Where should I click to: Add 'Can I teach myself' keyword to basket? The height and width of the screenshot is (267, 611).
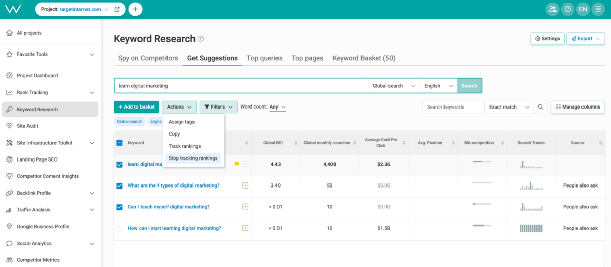[245, 207]
